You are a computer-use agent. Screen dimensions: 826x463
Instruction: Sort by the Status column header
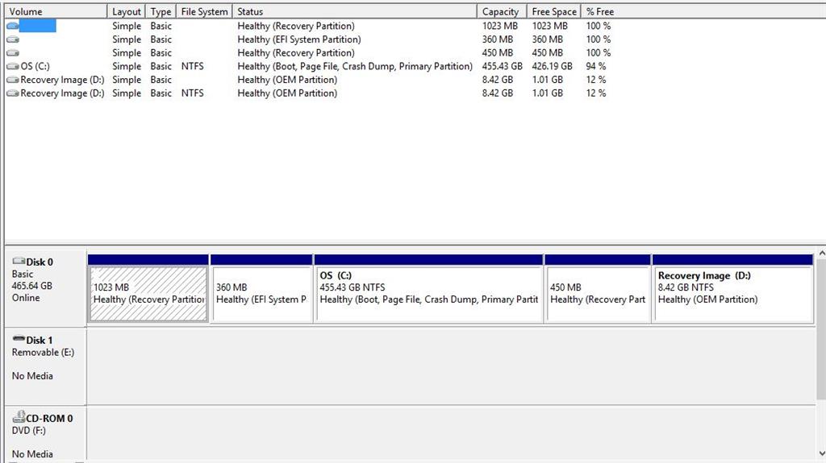pyautogui.click(x=355, y=11)
